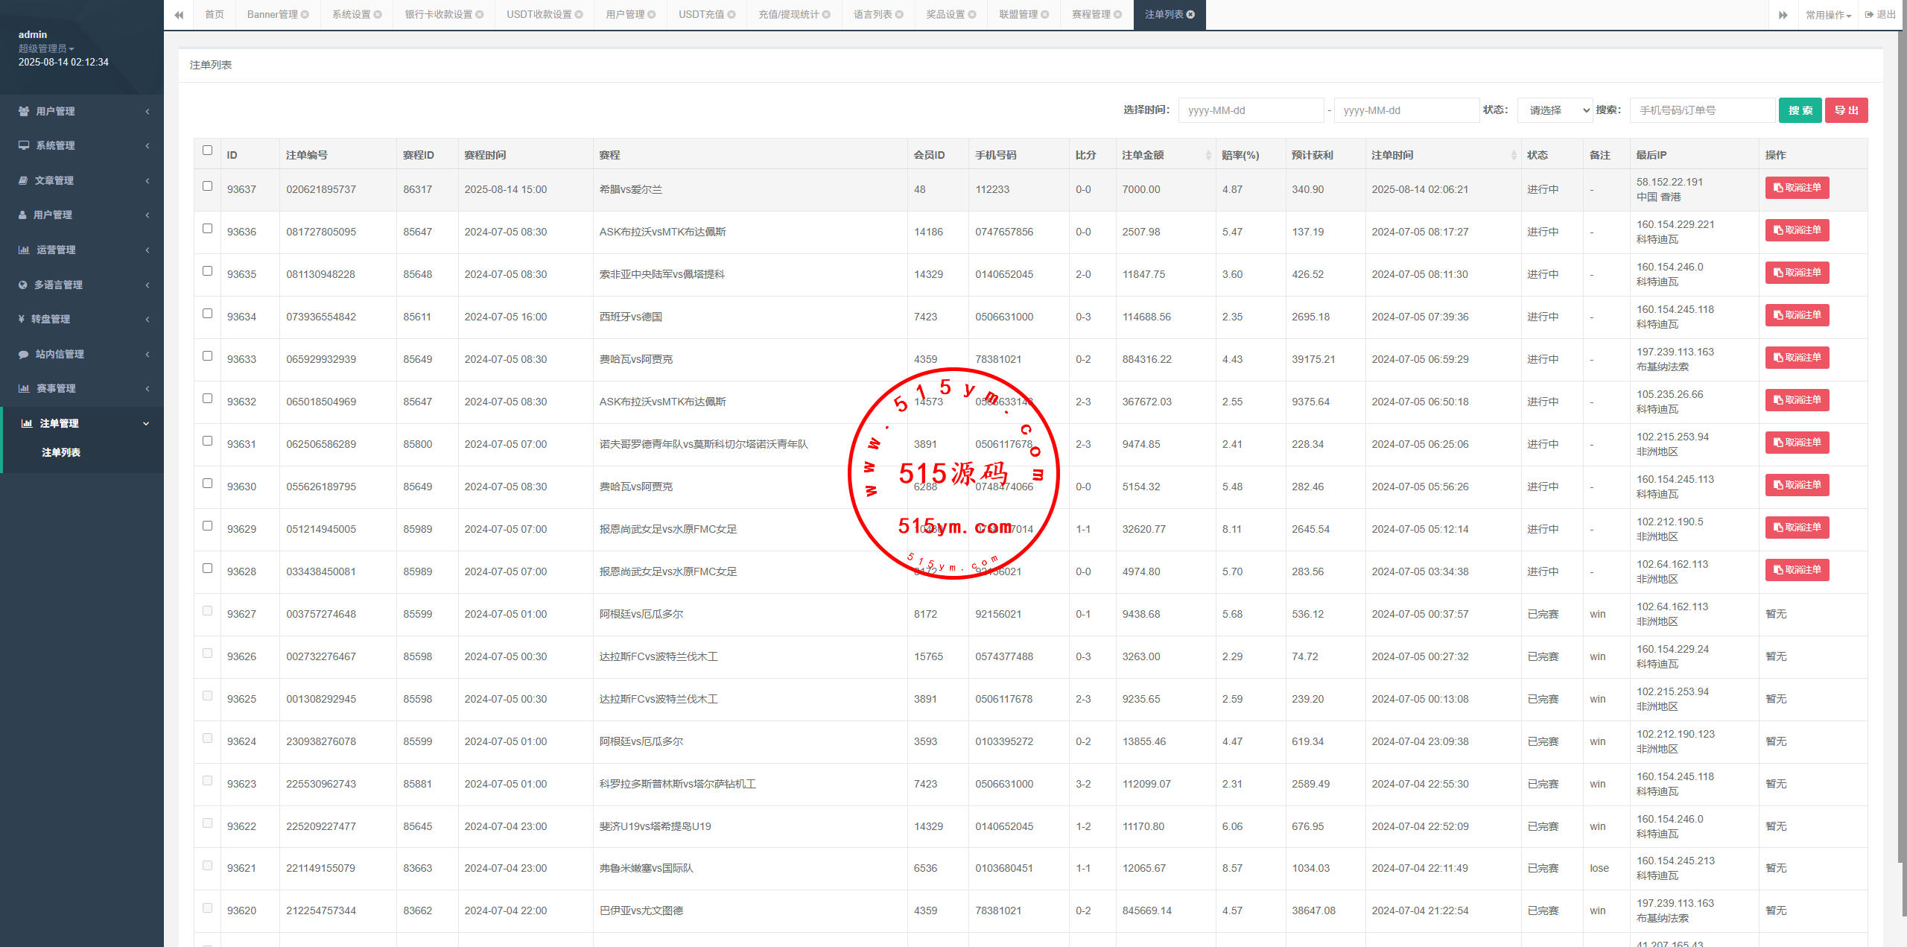Click the chat bubble icon beside 站内信管理
Viewport: 1907px width, 947px height.
click(x=24, y=354)
